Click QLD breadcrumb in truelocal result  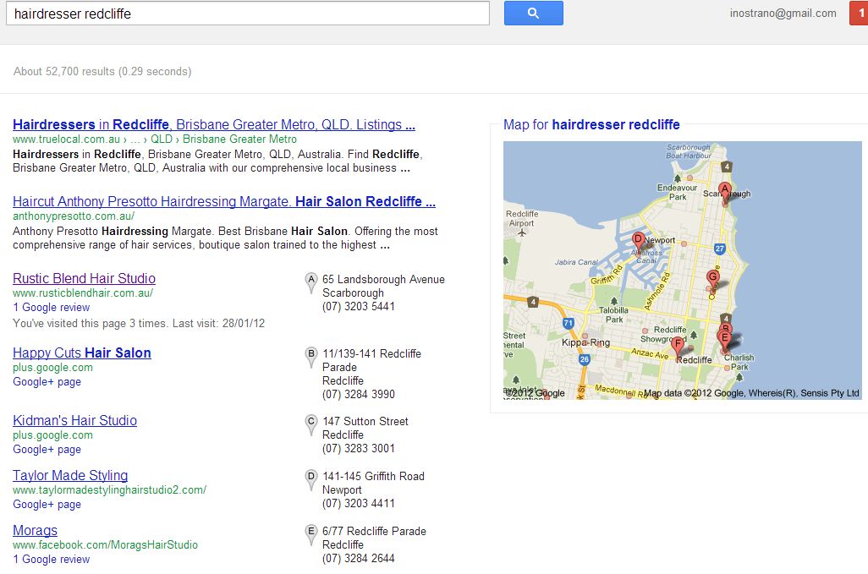click(162, 139)
